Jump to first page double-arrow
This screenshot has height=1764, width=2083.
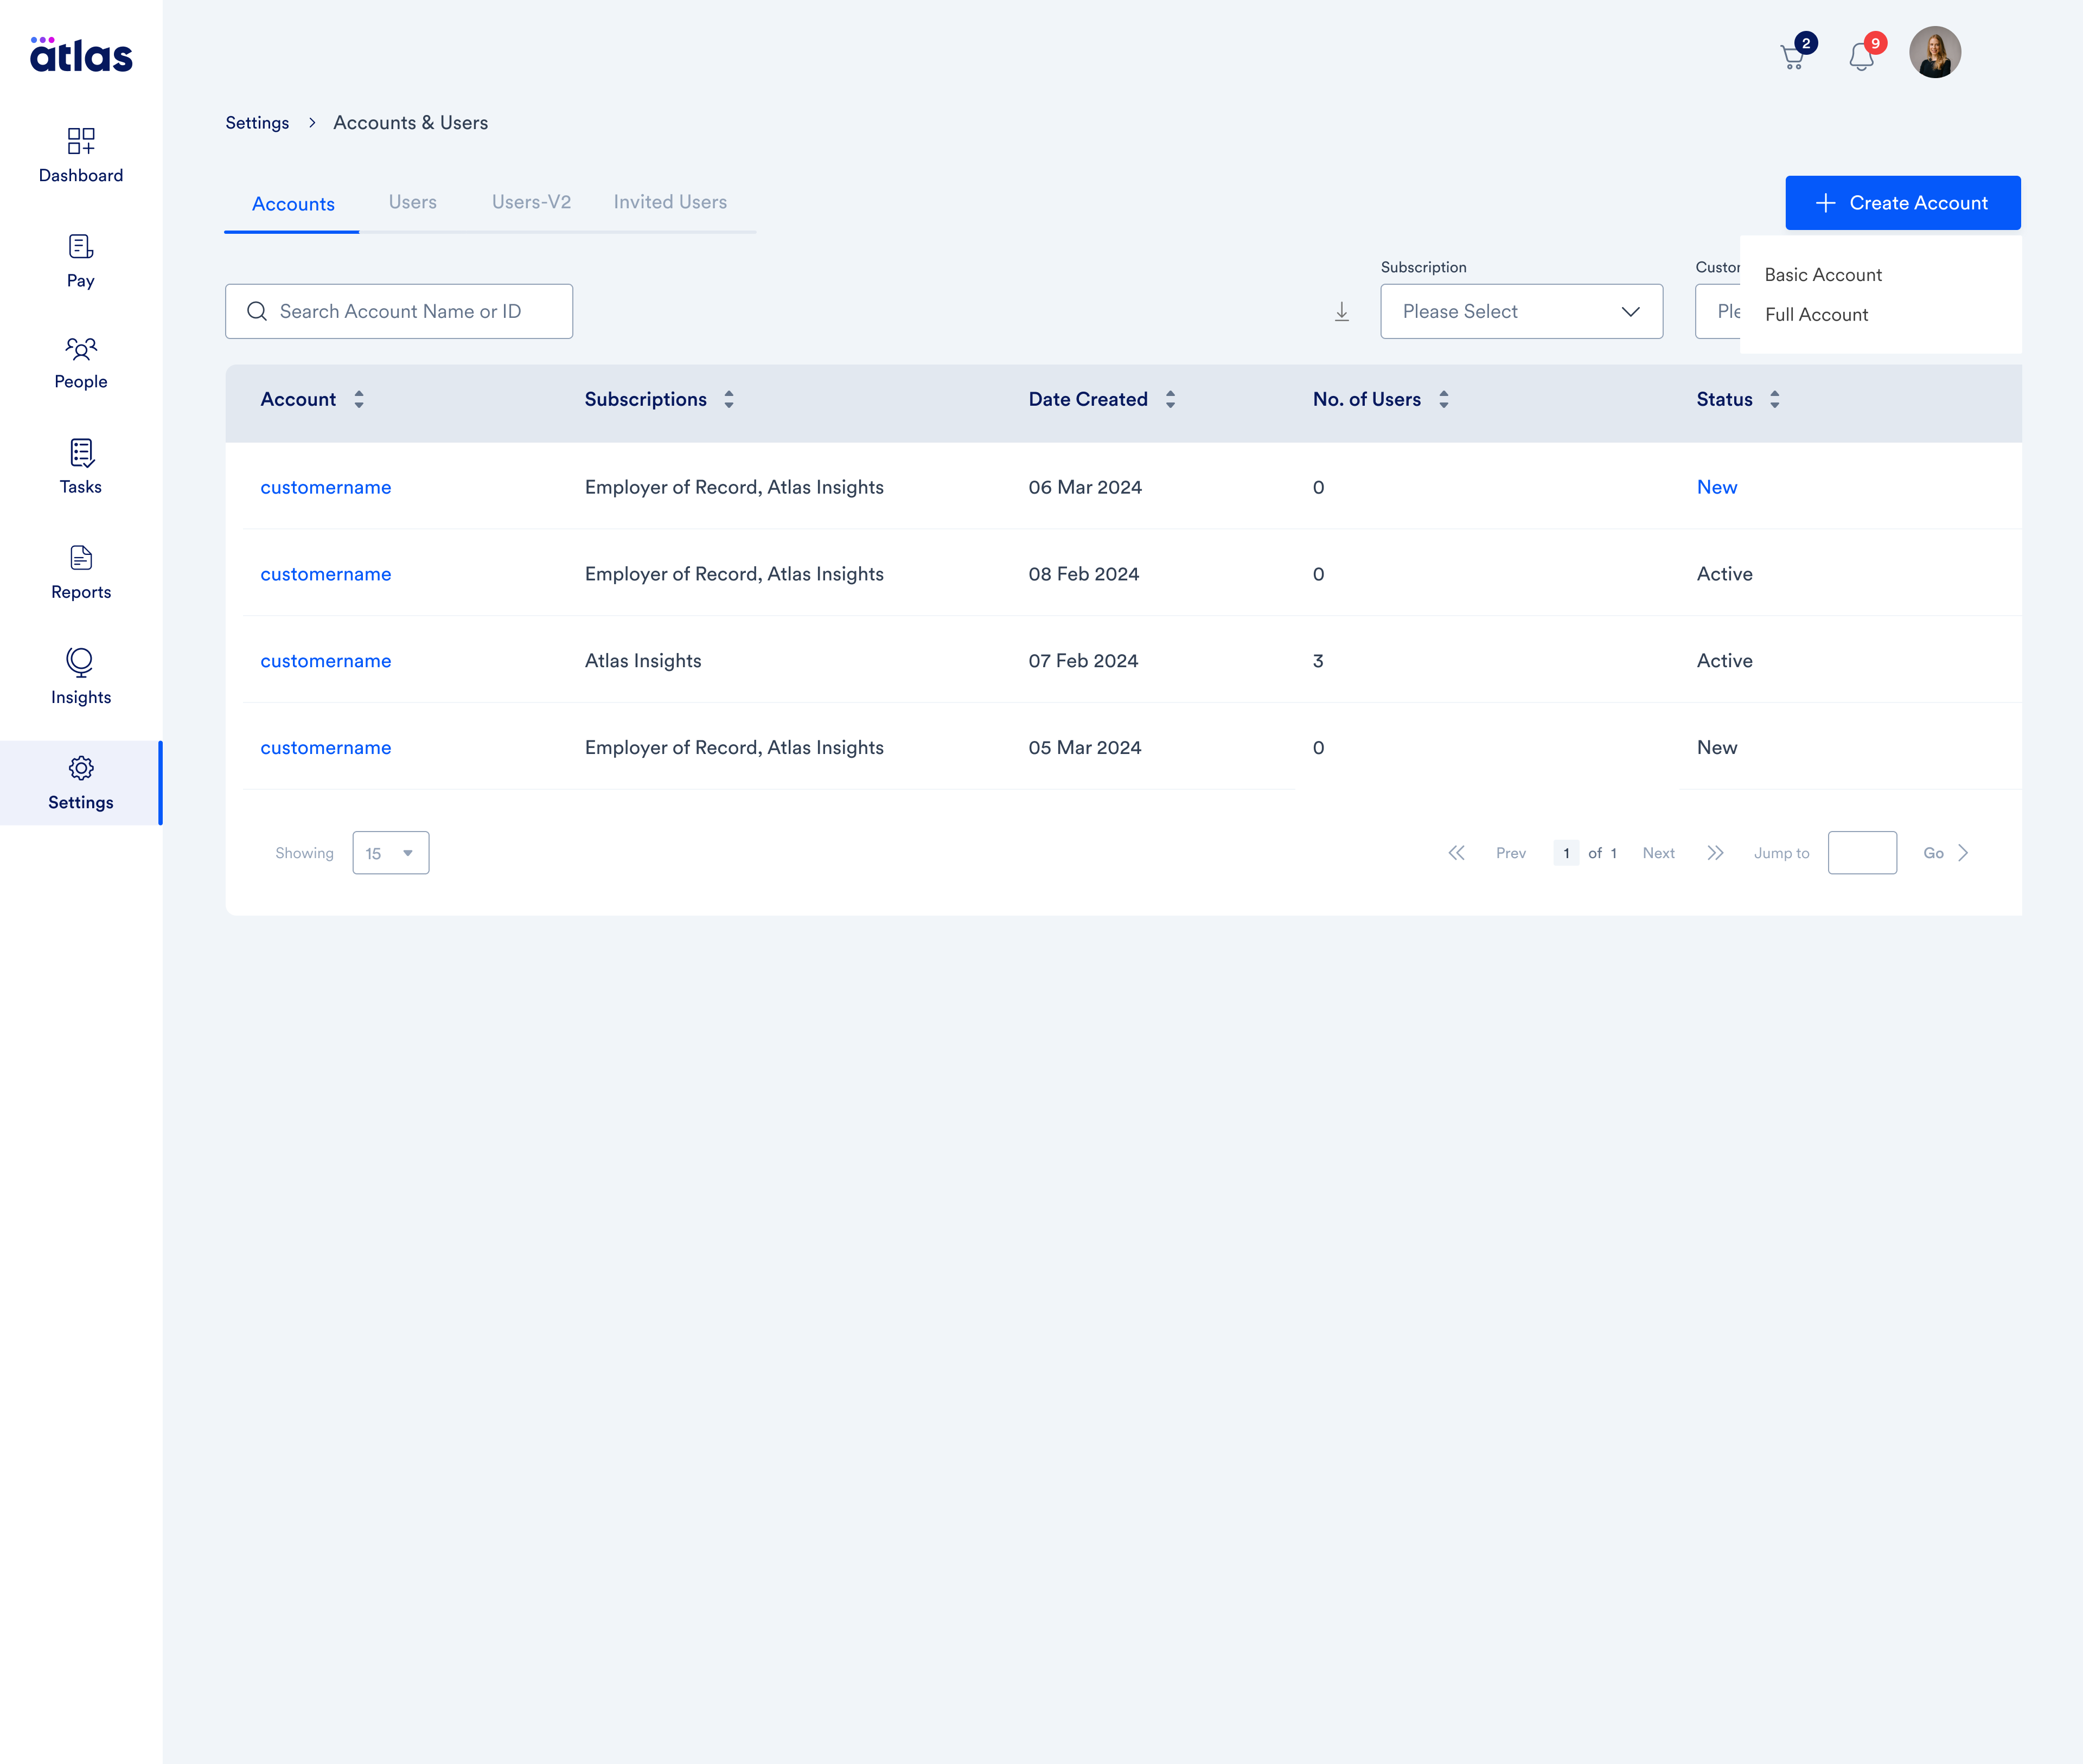click(1457, 853)
